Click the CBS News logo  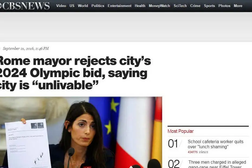pyautogui.click(x=25, y=6)
